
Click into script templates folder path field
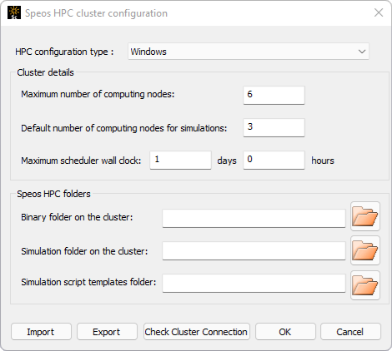[x=254, y=283]
